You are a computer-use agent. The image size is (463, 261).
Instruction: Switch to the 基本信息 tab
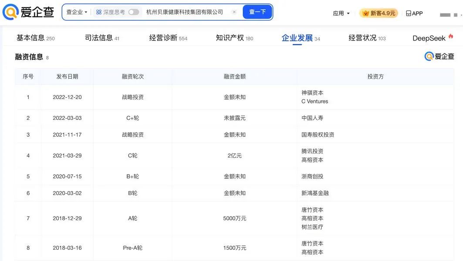tap(35, 38)
